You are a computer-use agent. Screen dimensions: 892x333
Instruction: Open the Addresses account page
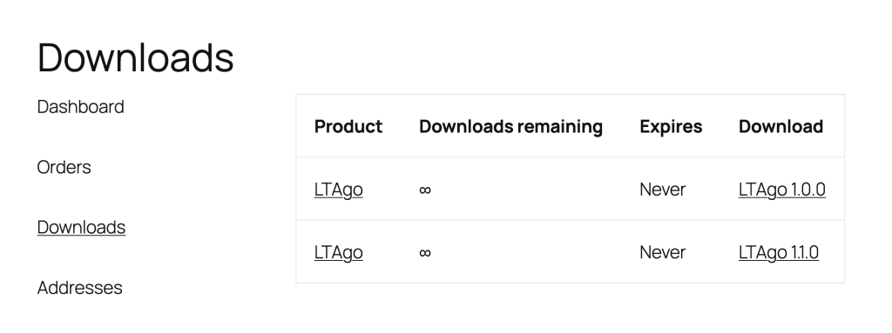point(79,288)
